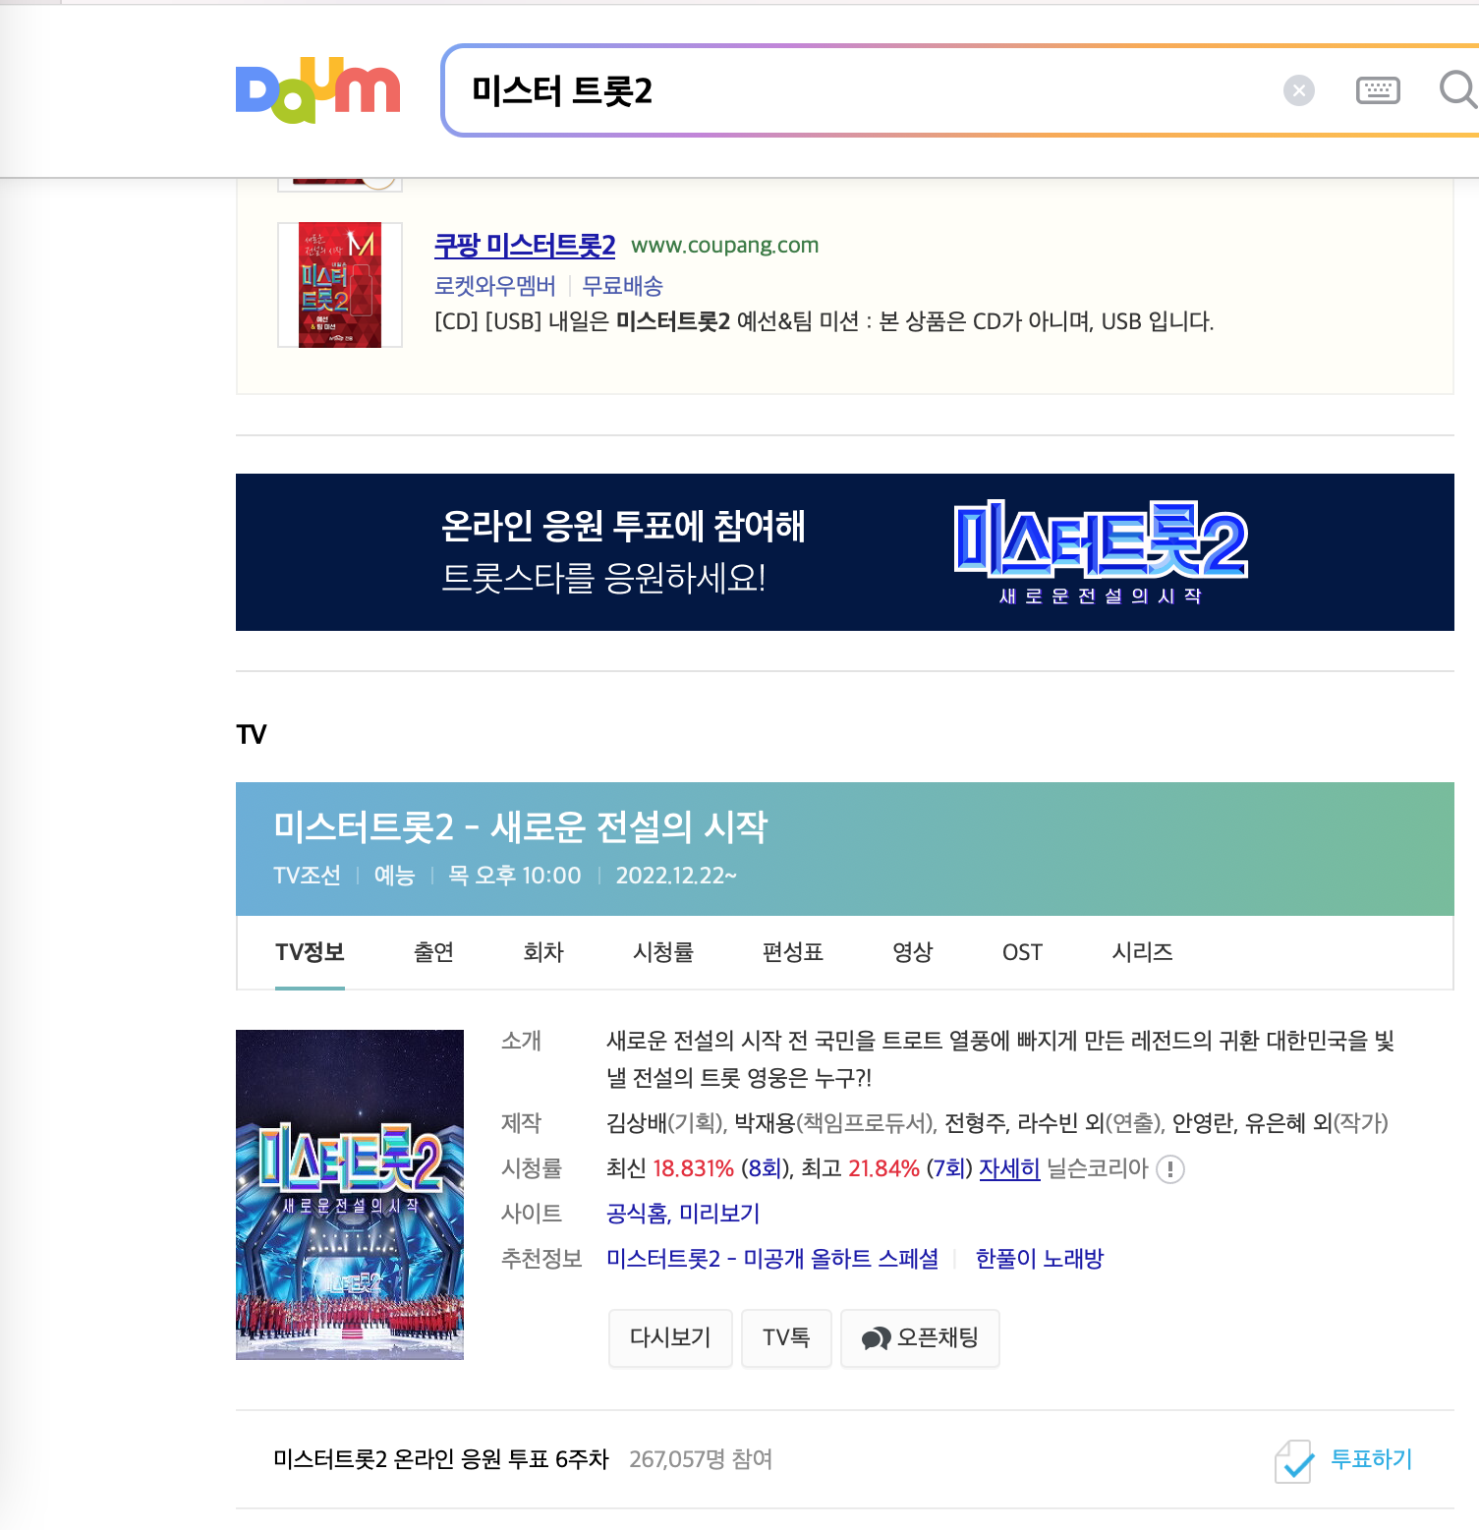Click the 투표하기 vote link
This screenshot has height=1530, width=1479.
point(1371,1459)
